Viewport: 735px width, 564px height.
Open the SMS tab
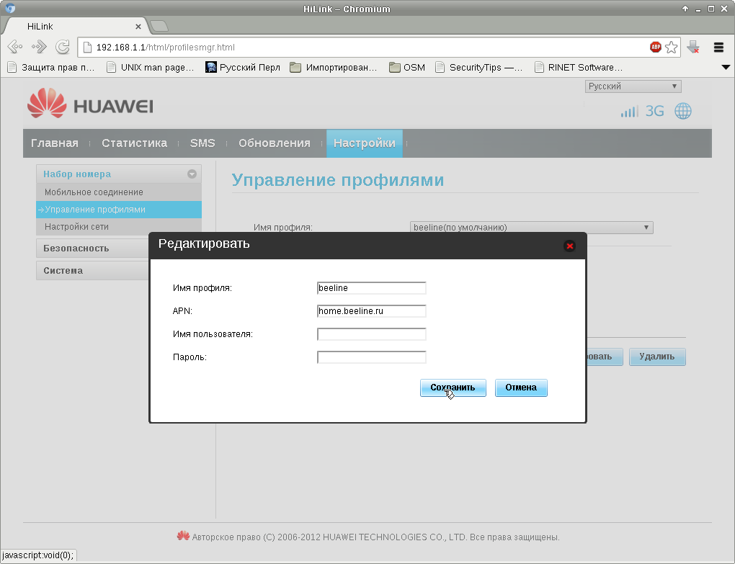coord(202,143)
